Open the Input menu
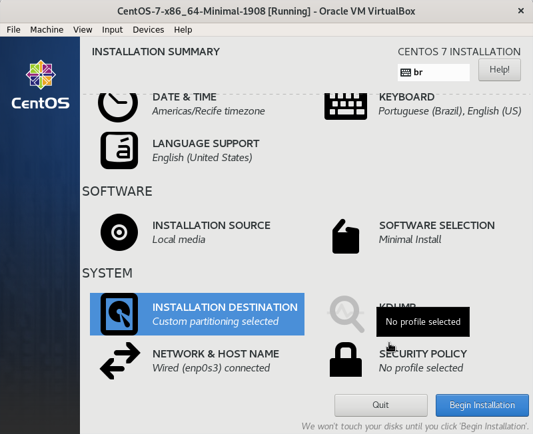Screen dimensions: 533x434 tap(112, 29)
